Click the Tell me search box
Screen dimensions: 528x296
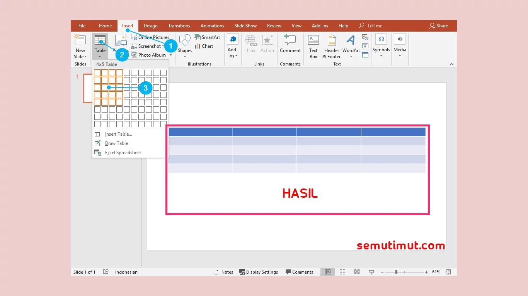371,26
